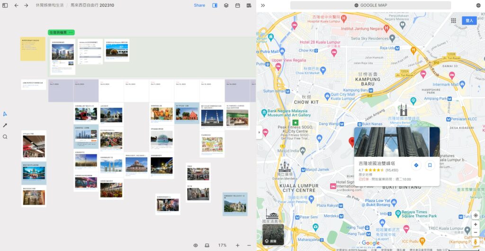Image resolution: width=485 pixels, height=251 pixels.
Task: Select the Street View pegman icon
Action: [476, 242]
